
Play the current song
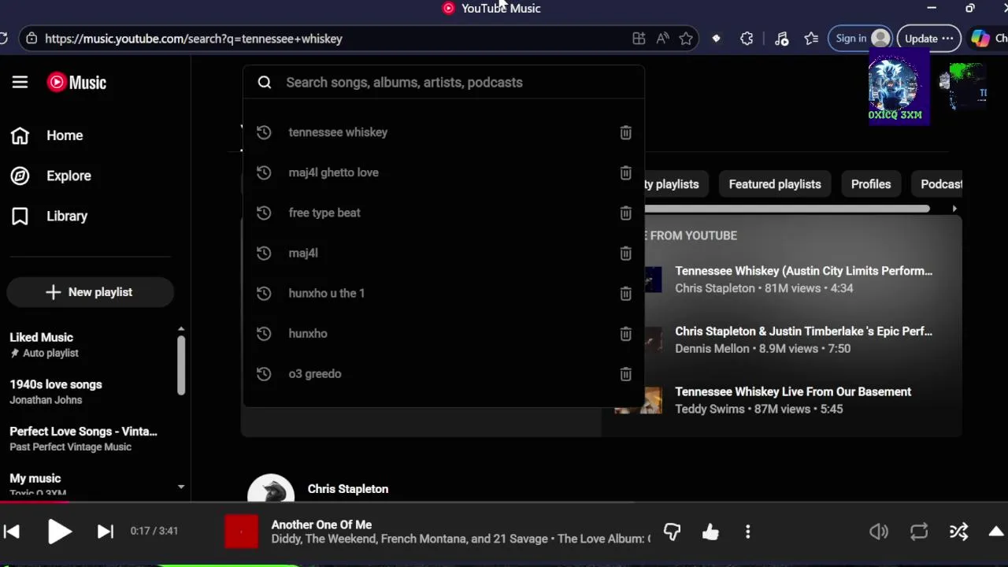59,532
